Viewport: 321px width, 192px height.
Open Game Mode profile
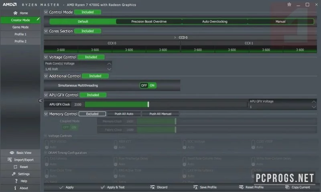click(20, 27)
